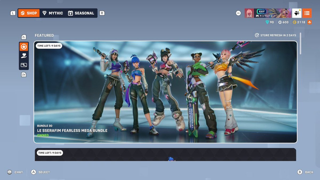This screenshot has width=320, height=180.
Task: Click the store refresh clock icon
Action: [x=257, y=35]
